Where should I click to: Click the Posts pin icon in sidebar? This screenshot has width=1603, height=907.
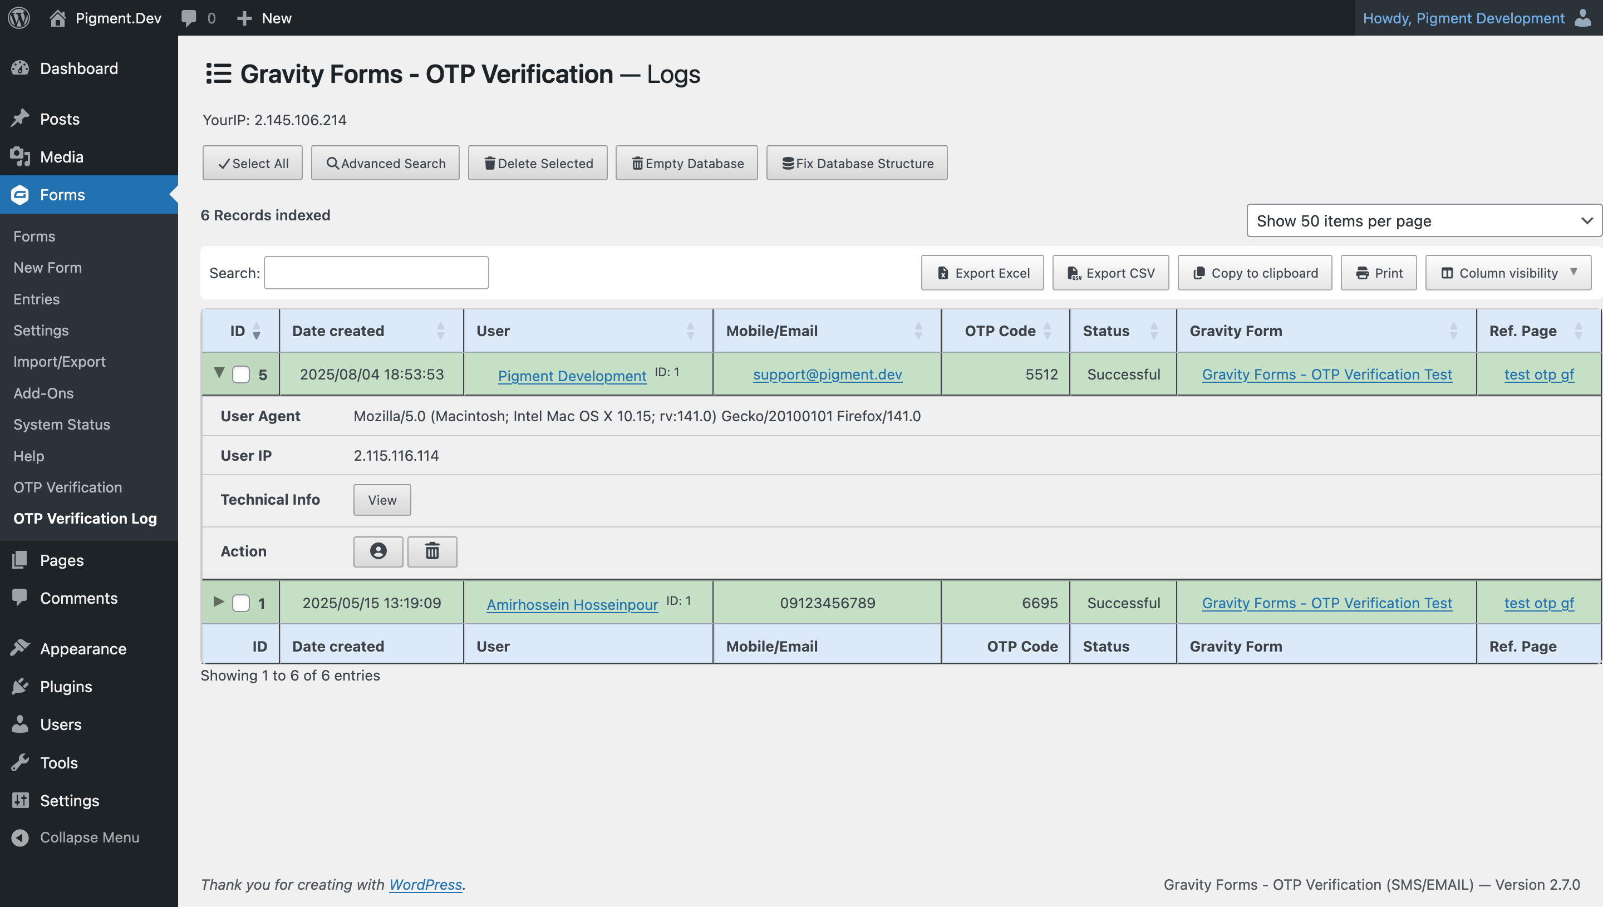(20, 119)
